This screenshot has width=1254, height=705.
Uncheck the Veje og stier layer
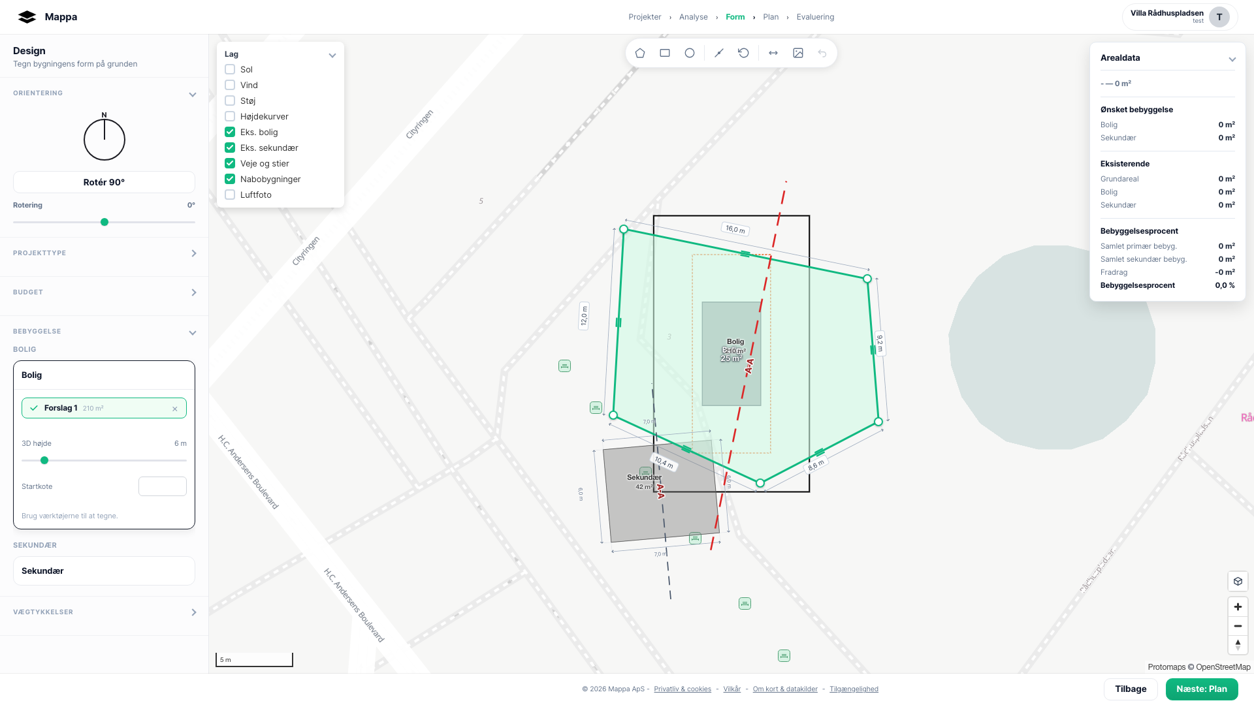coord(230,163)
